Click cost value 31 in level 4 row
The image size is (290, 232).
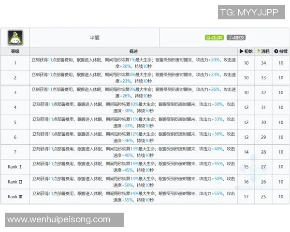[263, 107]
